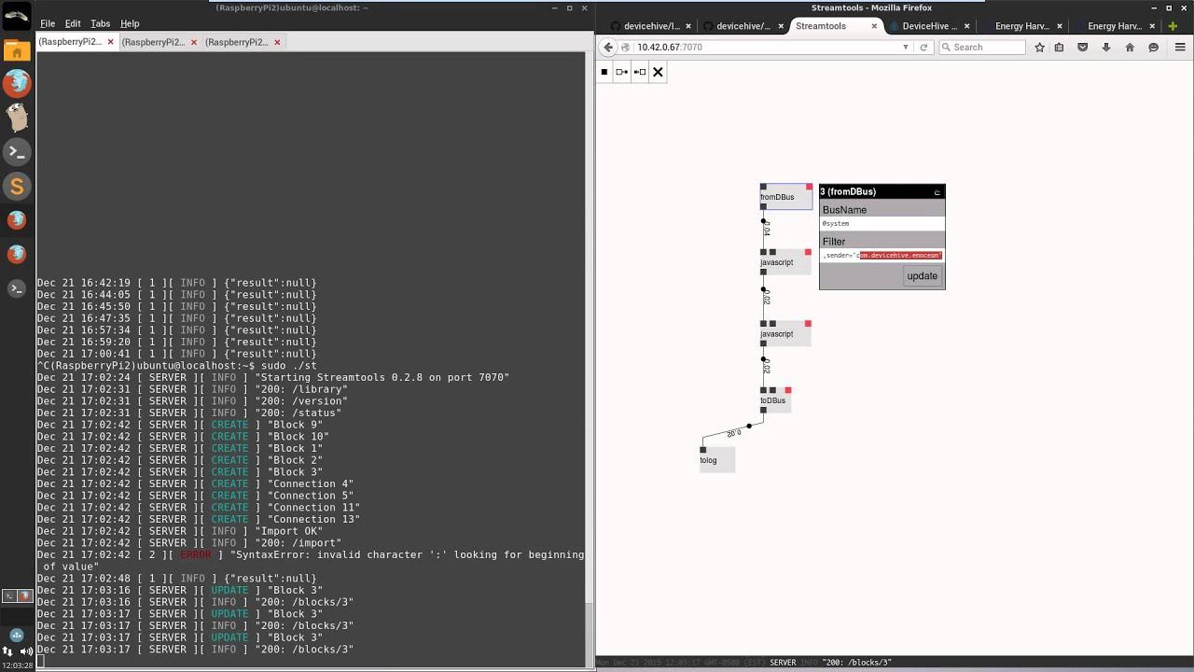This screenshot has height=672, width=1194.
Task: Open the home folder icon in the dock
Action: pos(17,50)
